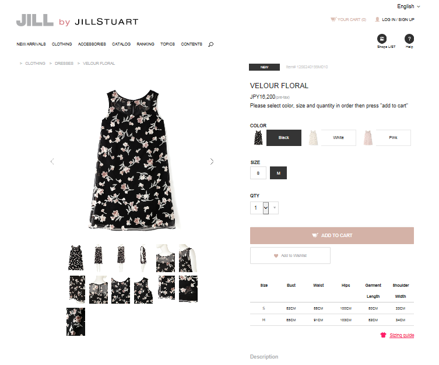439x365 pixels.
Task: Show next product image arrow
Action: [212, 161]
